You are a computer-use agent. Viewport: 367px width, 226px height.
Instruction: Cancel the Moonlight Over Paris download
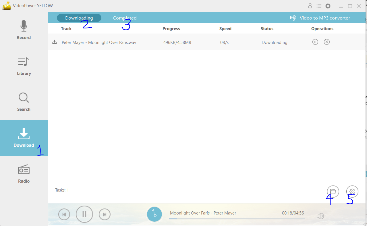[x=327, y=42]
